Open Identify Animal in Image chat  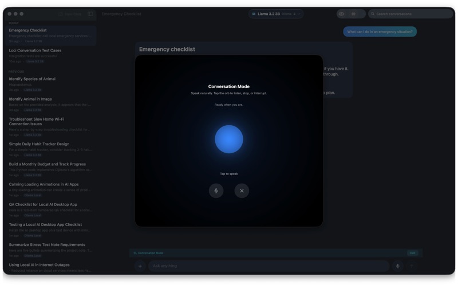coord(50,104)
